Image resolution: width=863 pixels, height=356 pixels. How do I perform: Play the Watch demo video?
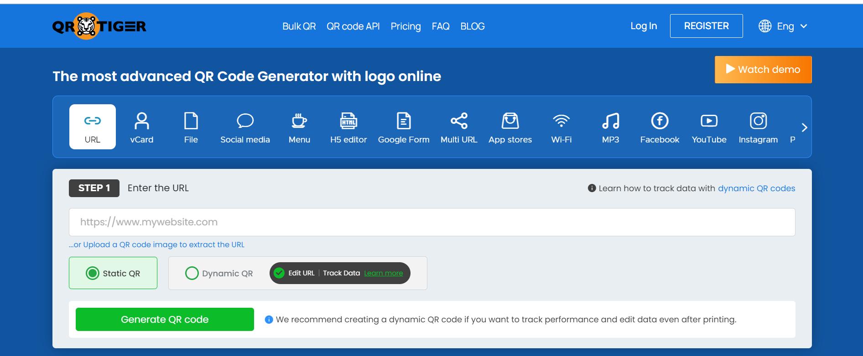(x=763, y=70)
